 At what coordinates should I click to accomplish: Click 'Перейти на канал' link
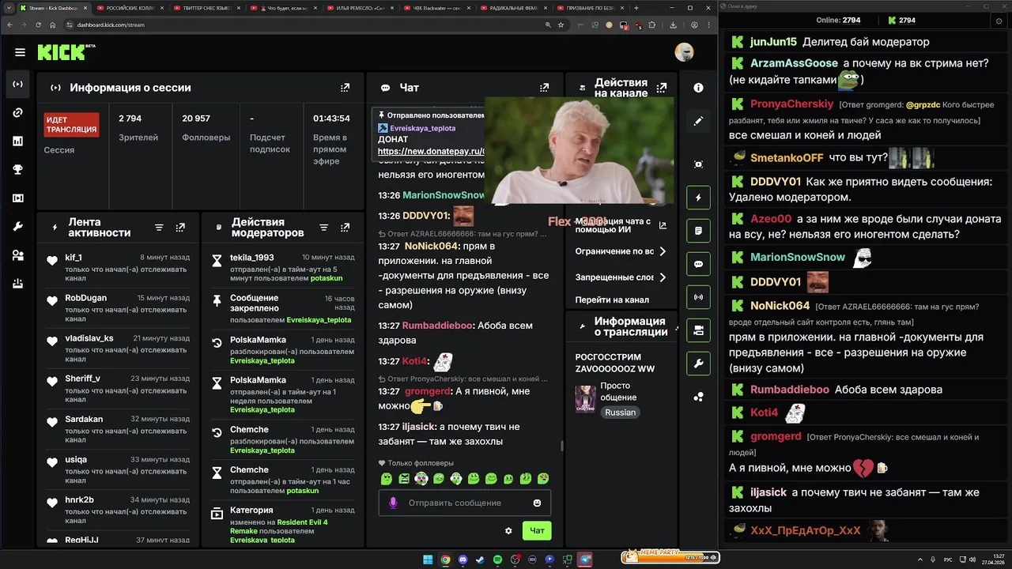612,300
